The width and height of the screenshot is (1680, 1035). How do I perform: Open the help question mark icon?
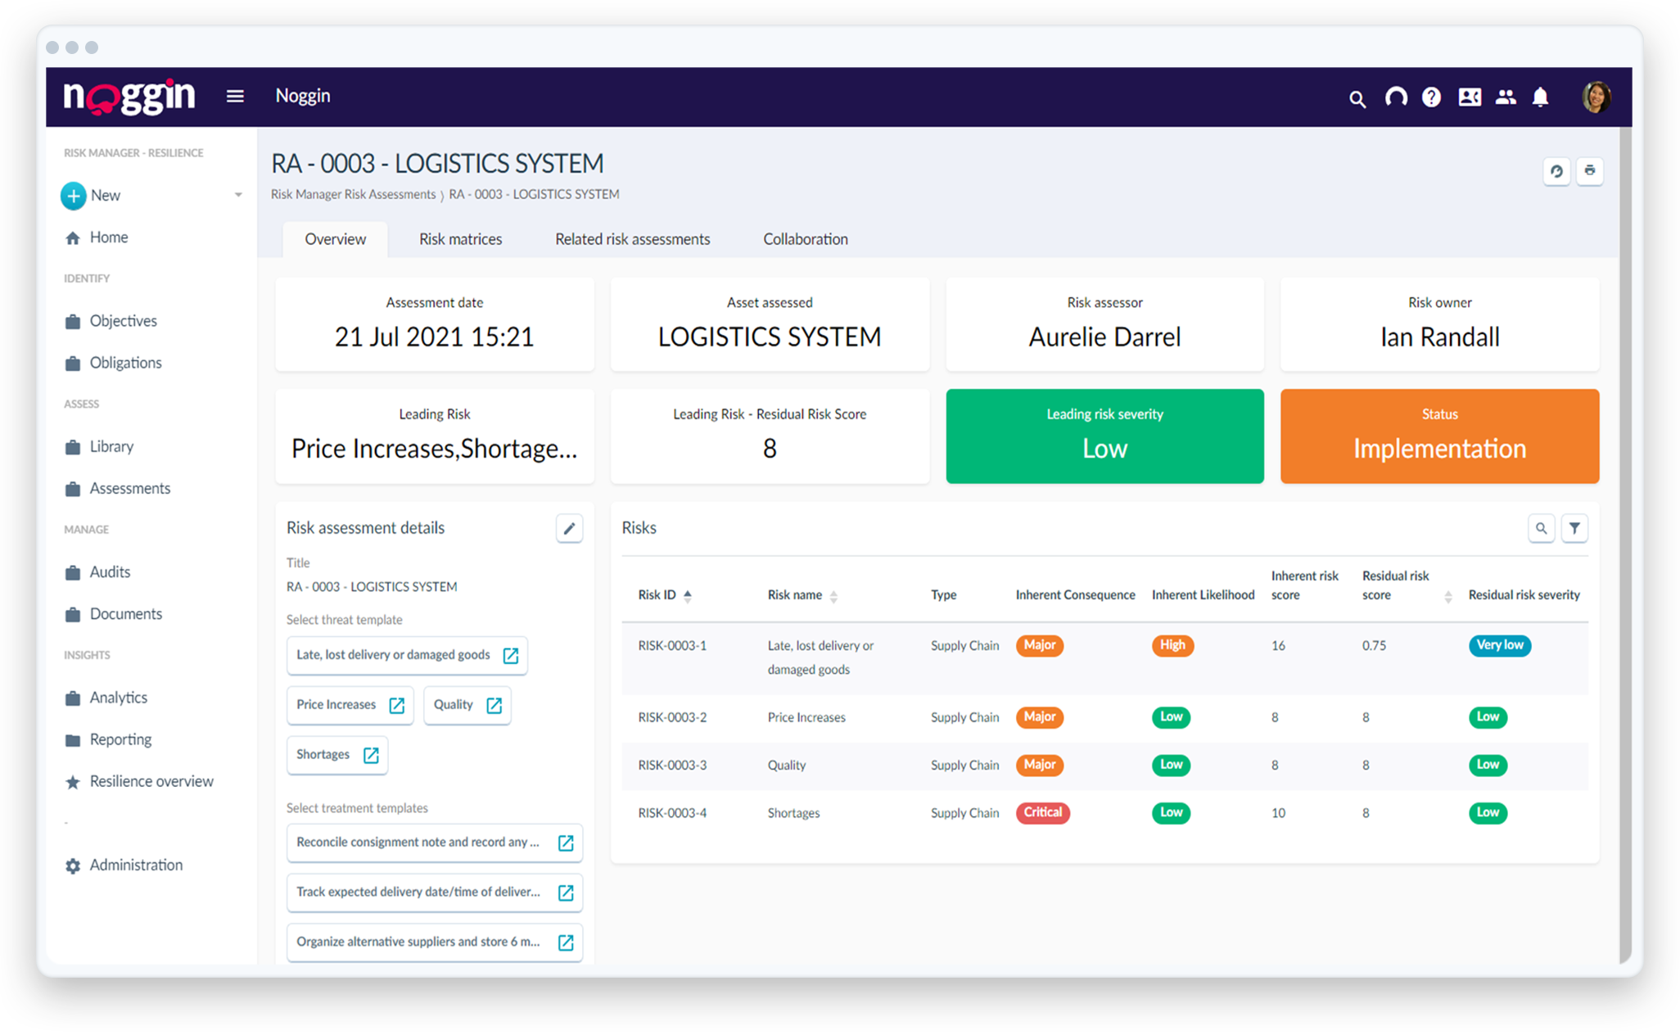pos(1431,97)
